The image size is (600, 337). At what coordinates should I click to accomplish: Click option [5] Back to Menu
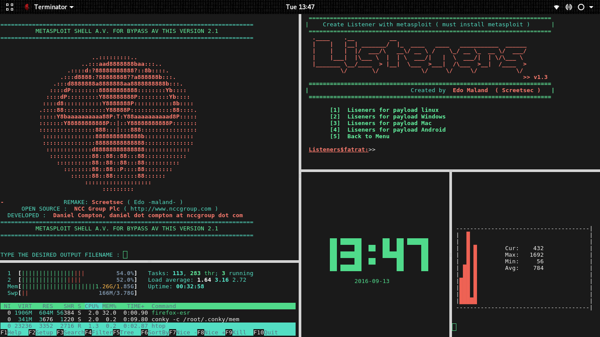pos(360,136)
